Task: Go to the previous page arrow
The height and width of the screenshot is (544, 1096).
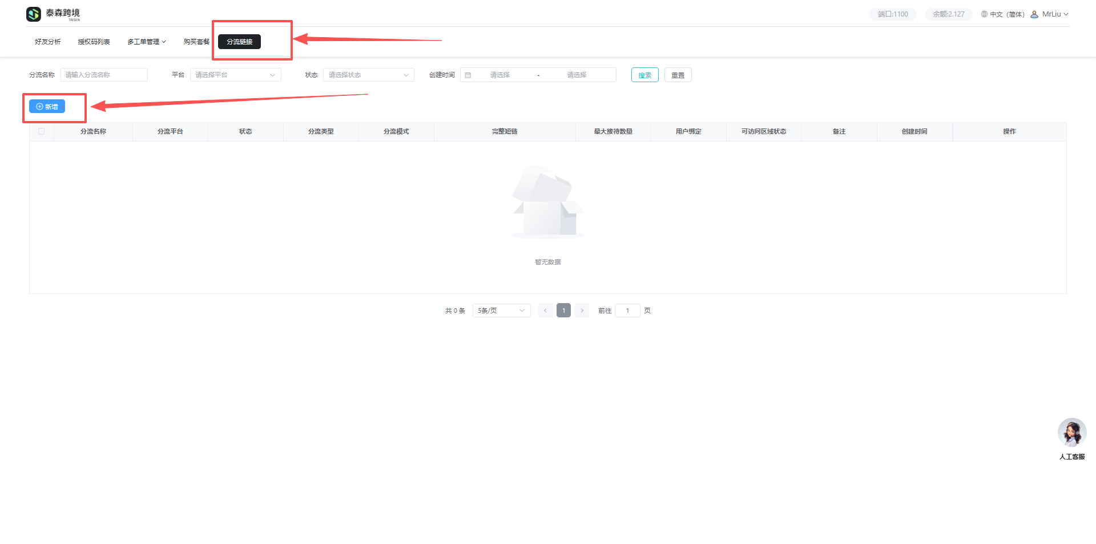Action: pyautogui.click(x=545, y=311)
